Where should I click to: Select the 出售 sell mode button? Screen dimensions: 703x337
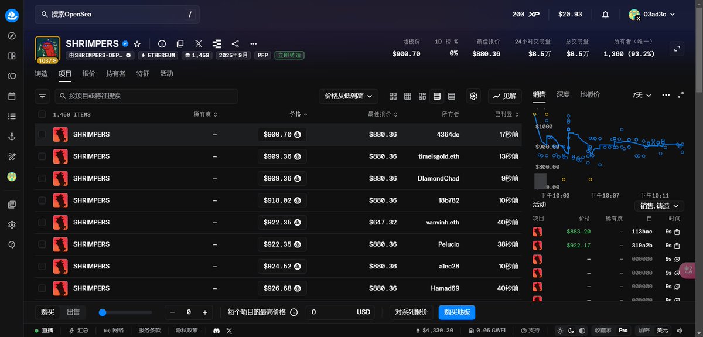73,312
